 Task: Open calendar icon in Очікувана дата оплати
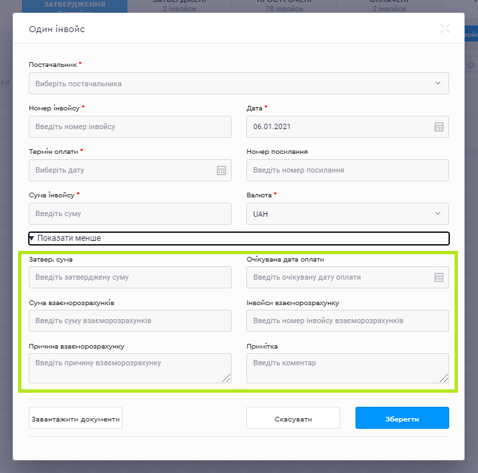(x=439, y=278)
